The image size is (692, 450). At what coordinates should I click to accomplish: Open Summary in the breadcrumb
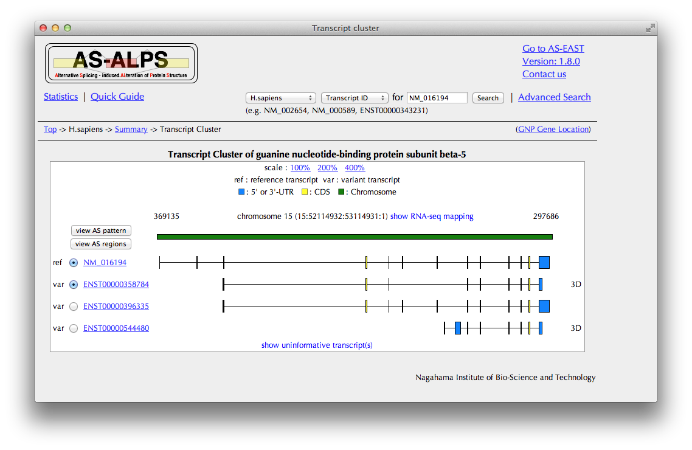tap(131, 130)
